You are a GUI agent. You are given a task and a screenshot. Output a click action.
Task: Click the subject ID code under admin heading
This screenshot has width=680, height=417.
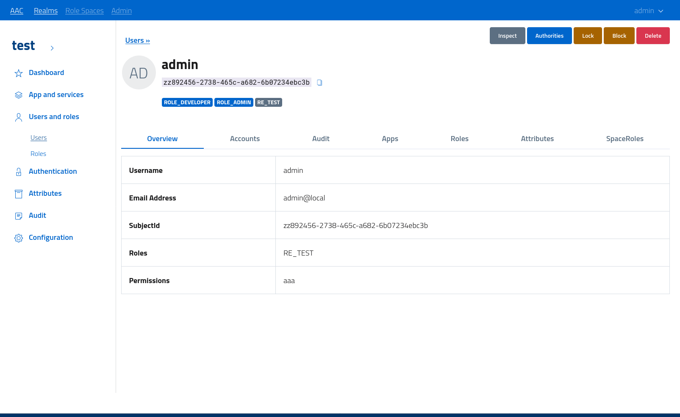pos(236,82)
